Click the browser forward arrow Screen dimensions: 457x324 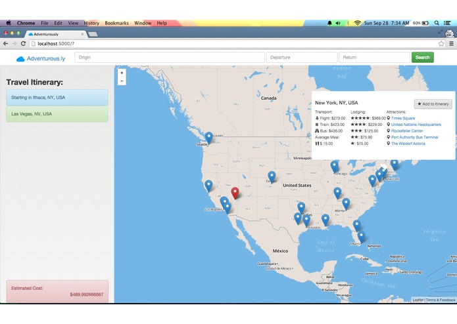coord(14,43)
